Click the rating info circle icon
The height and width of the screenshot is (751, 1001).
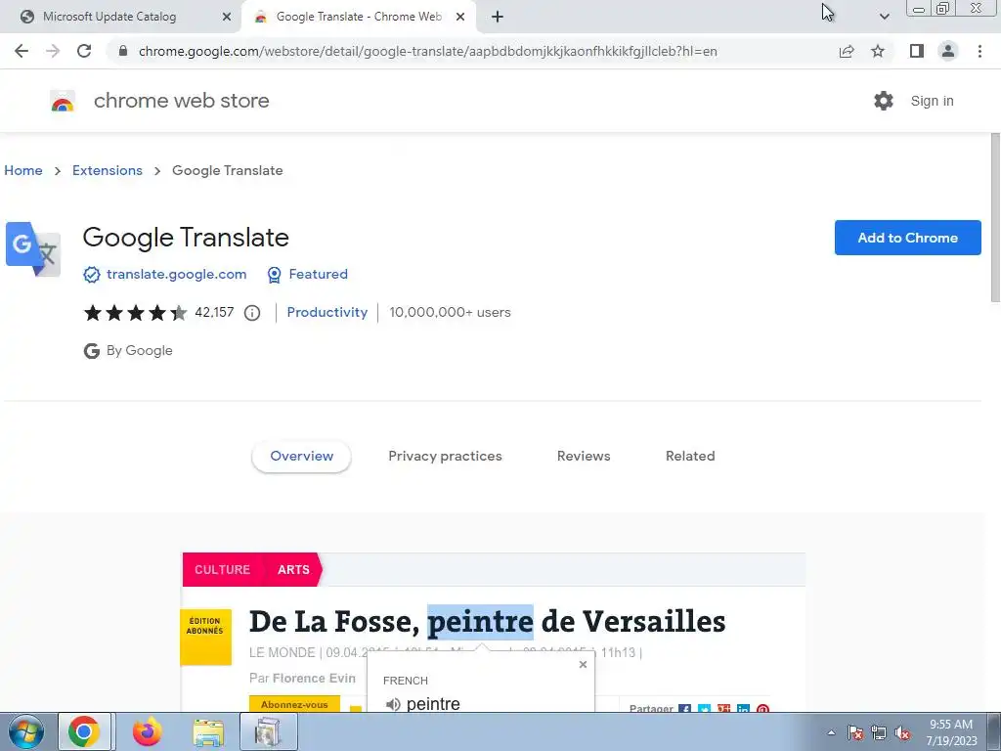(x=252, y=313)
